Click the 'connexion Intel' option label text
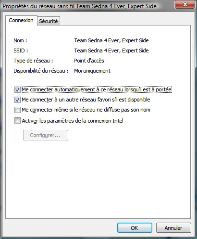This screenshot has height=239, width=197. [x=73, y=121]
